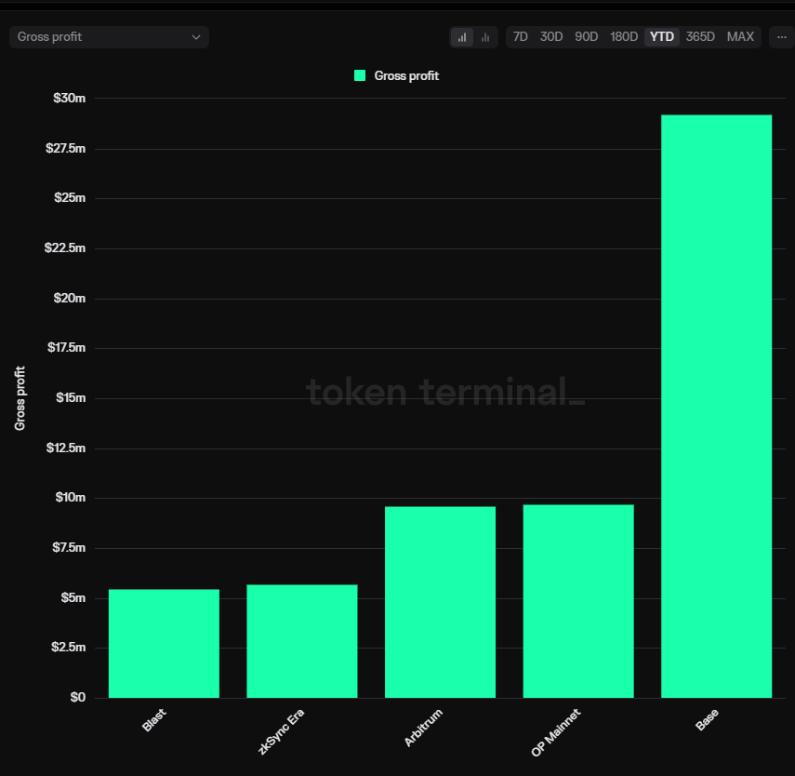Click the Blast x-axis label

[154, 720]
